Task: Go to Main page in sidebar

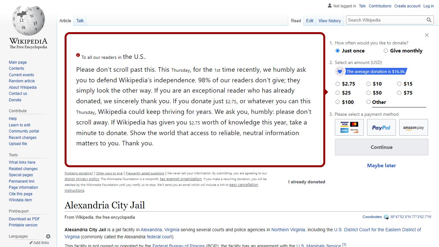Action: 18,62
